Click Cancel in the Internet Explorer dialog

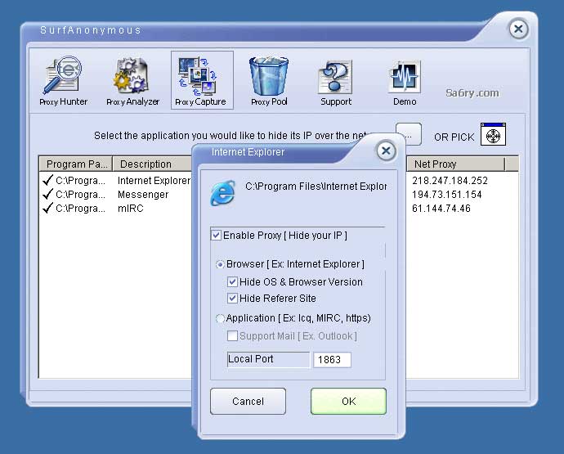(x=248, y=401)
